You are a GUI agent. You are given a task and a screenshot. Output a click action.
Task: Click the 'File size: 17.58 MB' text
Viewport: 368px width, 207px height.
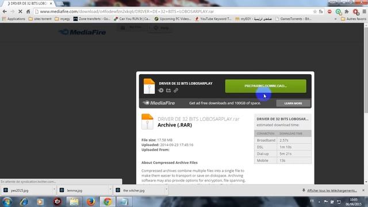click(157, 140)
